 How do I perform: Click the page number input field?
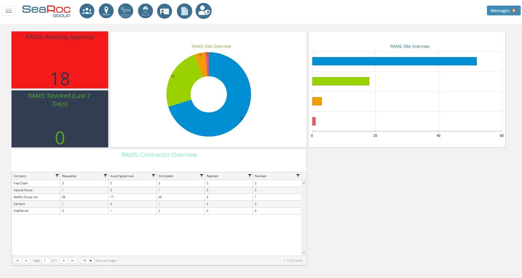pyautogui.click(x=46, y=261)
